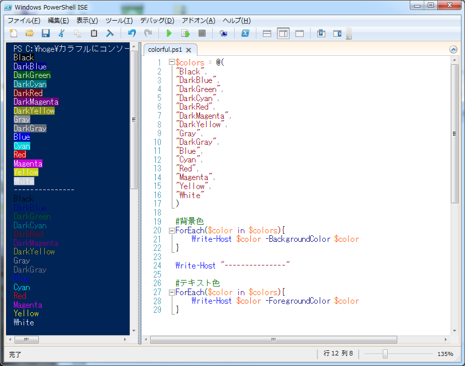This screenshot has width=465, height=366.
Task: Open a new remote PowerShell tab
Action: click(x=223, y=33)
